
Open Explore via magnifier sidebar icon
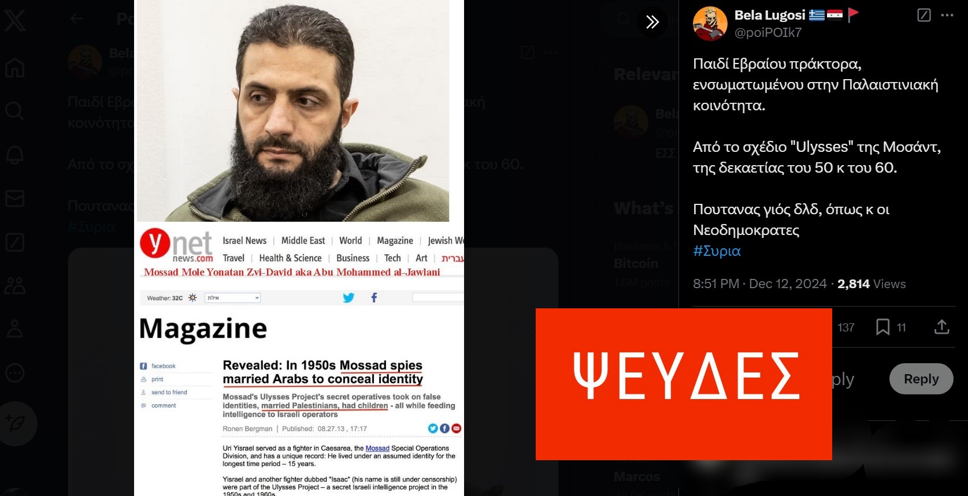14,110
